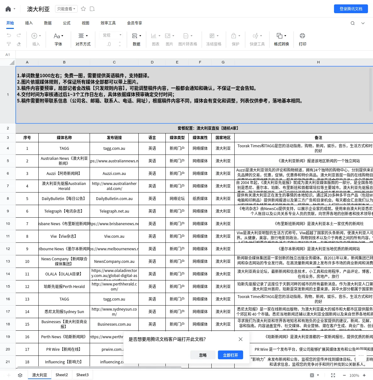This screenshot has height=380, width=373.
Task: Select column B header
Action: coord(64,62)
